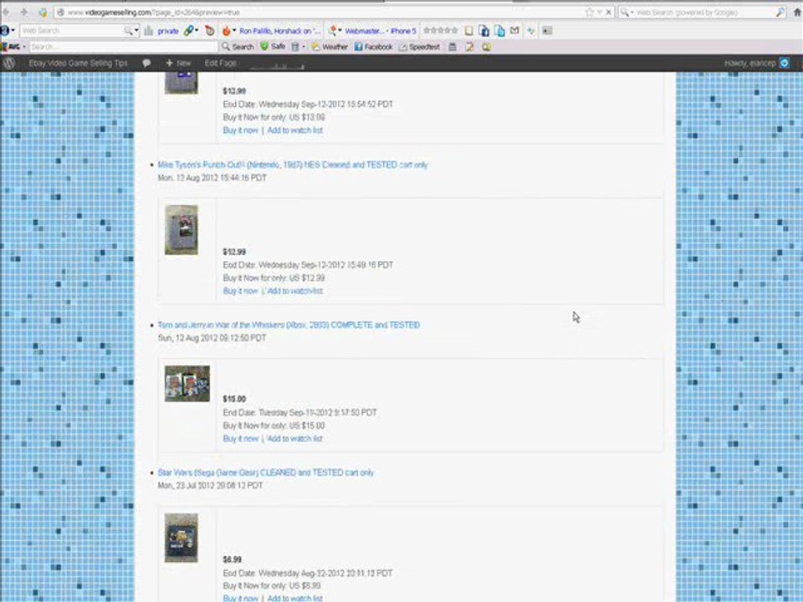This screenshot has height=602, width=803.
Task: Expand the trash can dropdown arrow
Action: click(304, 47)
